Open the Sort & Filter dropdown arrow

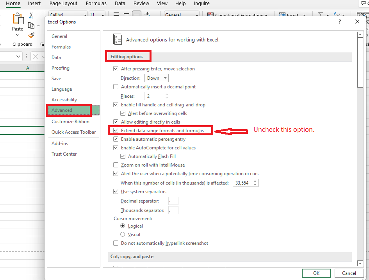pos(343,15)
